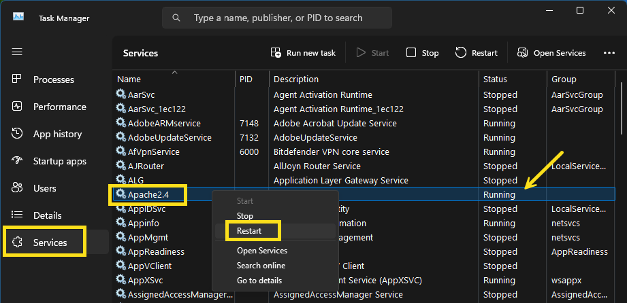This screenshot has width=627, height=303.
Task: Open the Startup apps page icon
Action: click(x=17, y=160)
